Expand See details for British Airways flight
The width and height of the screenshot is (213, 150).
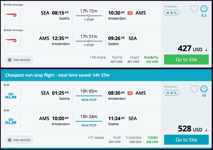tap(19, 60)
